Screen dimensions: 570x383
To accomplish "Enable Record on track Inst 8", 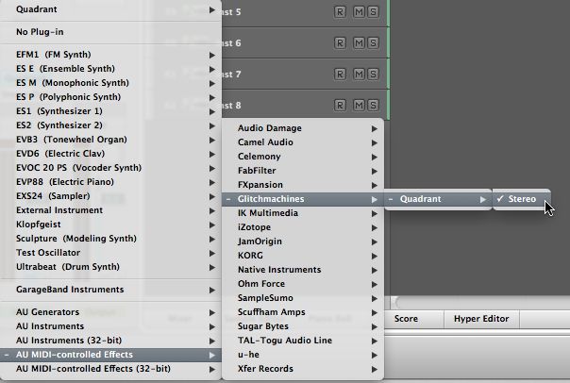I will [x=340, y=106].
